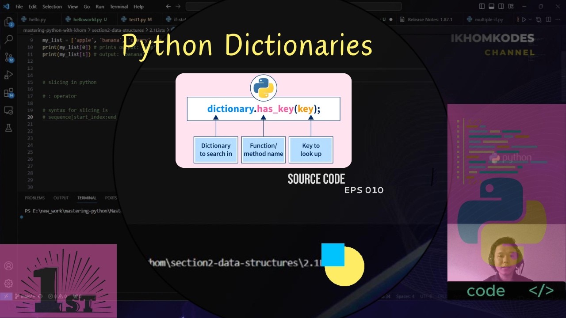This screenshot has width=566, height=318.
Task: Open the Run and Debug view
Action: click(x=8, y=75)
